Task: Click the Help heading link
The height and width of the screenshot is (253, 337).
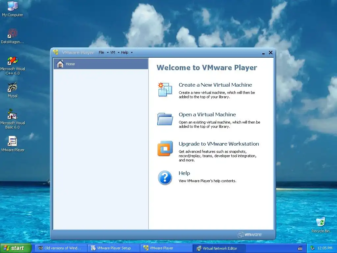Action: [x=184, y=173]
